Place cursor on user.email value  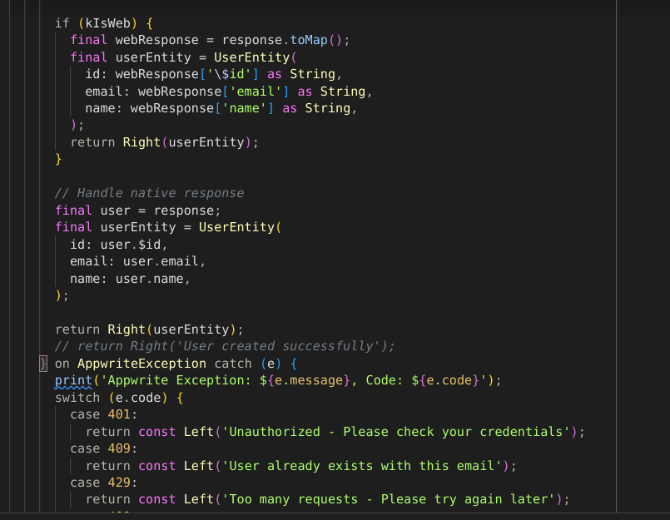pyautogui.click(x=161, y=261)
